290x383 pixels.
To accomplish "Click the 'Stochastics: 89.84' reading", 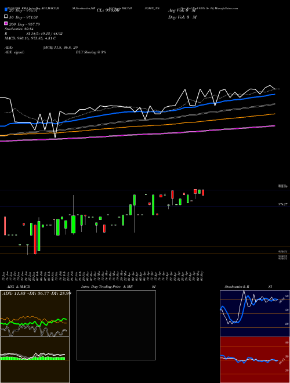I will point(19,29).
